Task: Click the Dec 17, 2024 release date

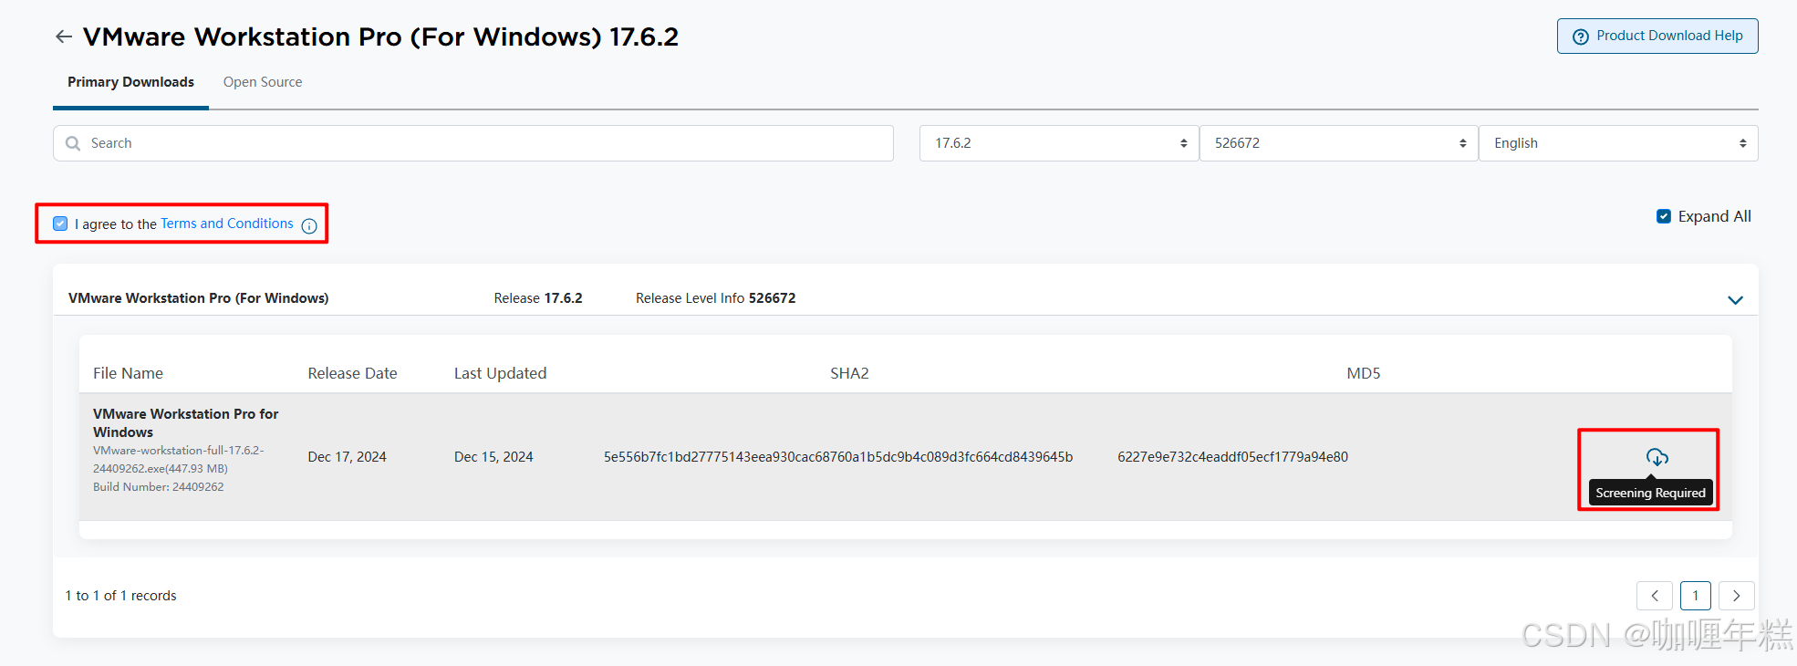Action: [x=347, y=457]
